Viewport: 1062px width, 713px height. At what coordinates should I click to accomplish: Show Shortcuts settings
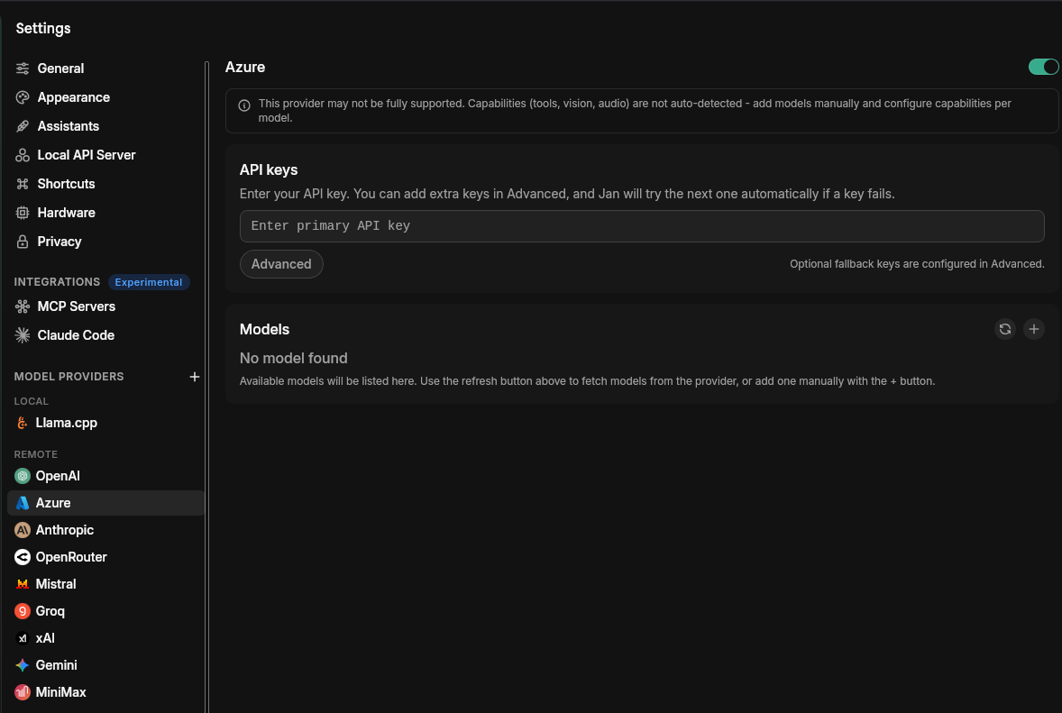105,184
